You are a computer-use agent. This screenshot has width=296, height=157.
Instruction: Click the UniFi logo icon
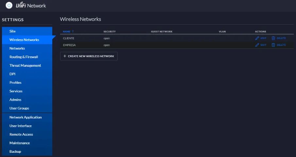[9, 6]
